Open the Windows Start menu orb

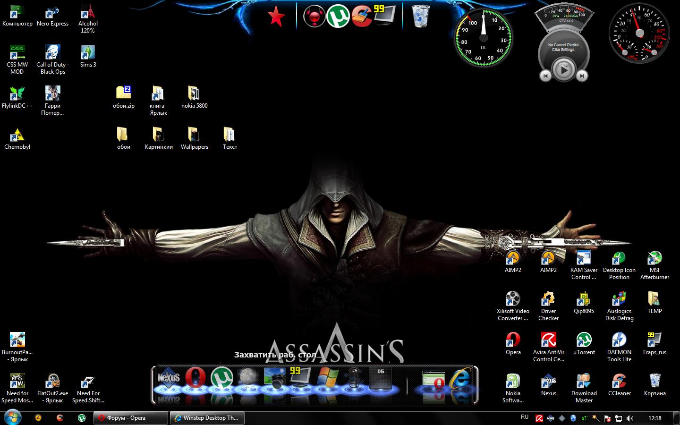13,417
